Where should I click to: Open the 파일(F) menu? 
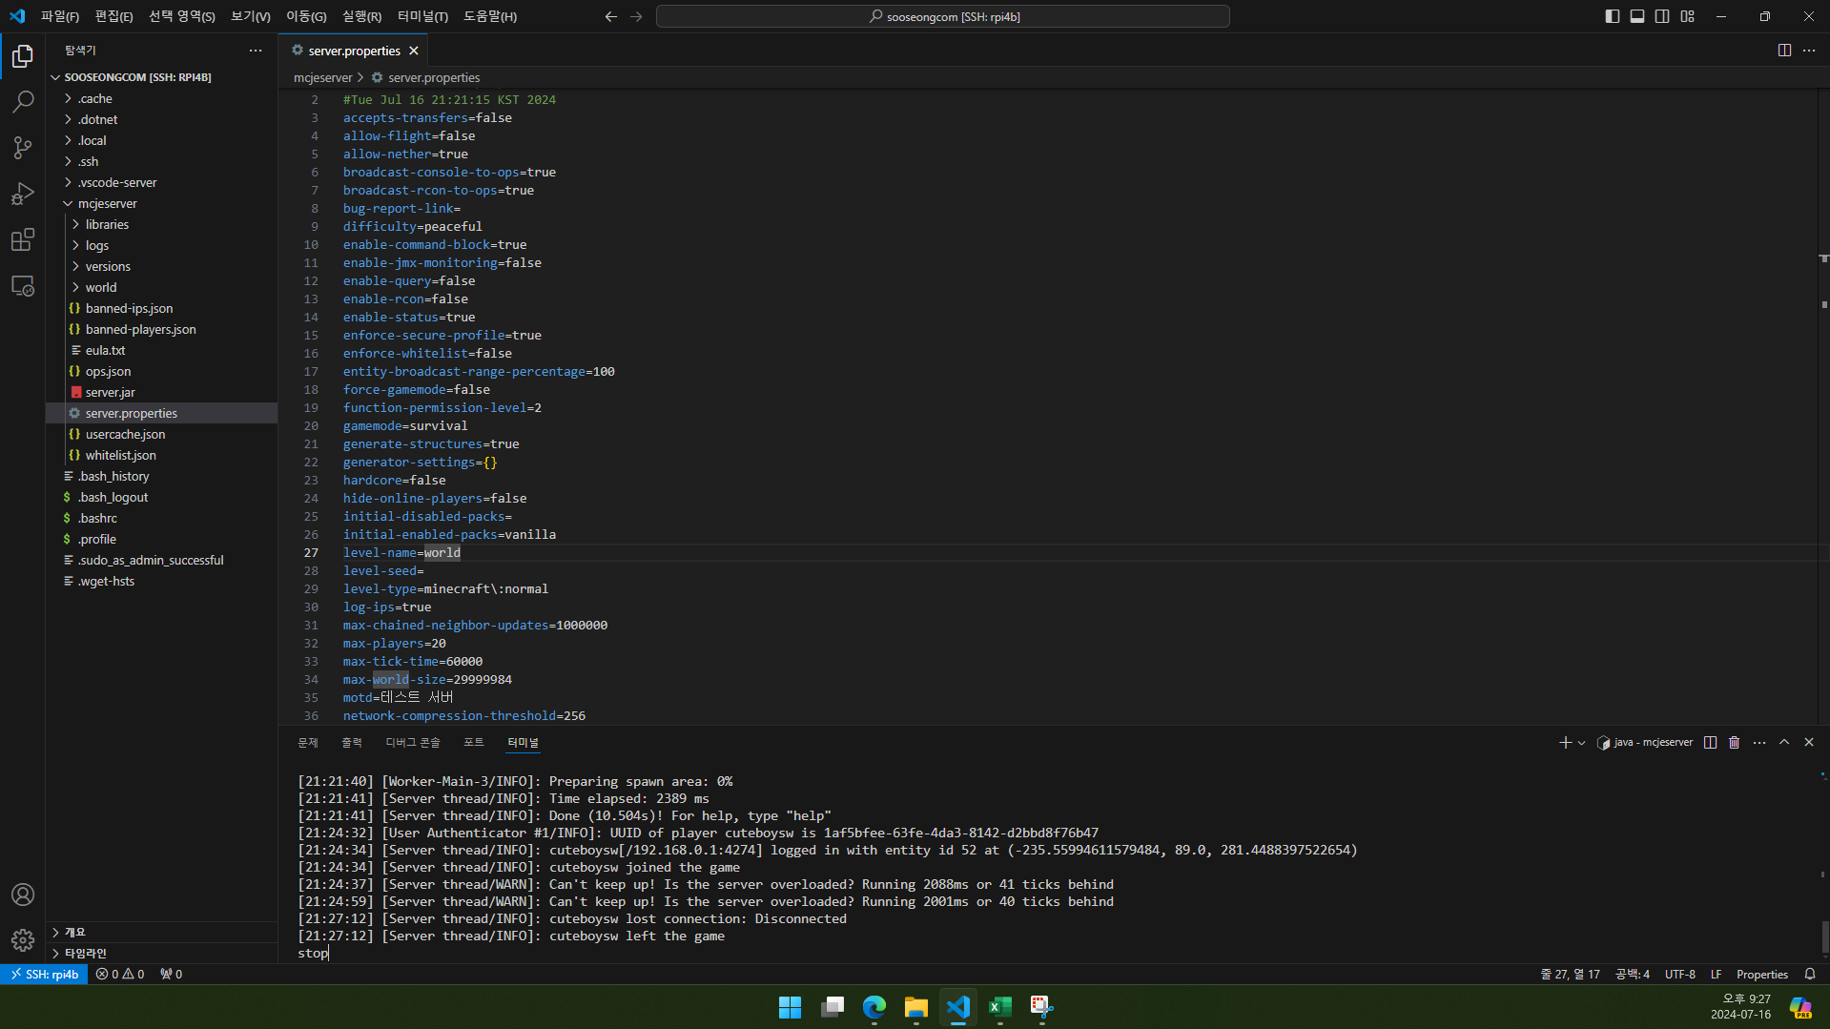click(60, 16)
